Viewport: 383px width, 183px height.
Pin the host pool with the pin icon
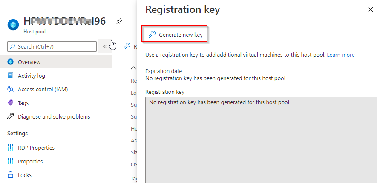tap(119, 21)
